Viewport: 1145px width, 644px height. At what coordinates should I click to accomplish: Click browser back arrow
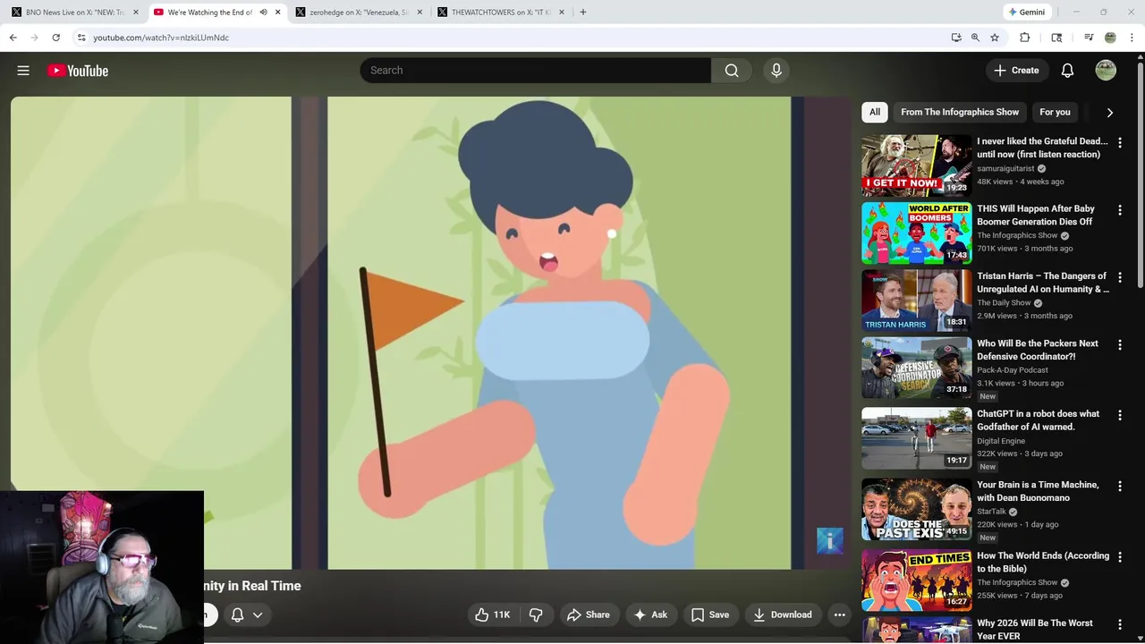pos(13,38)
